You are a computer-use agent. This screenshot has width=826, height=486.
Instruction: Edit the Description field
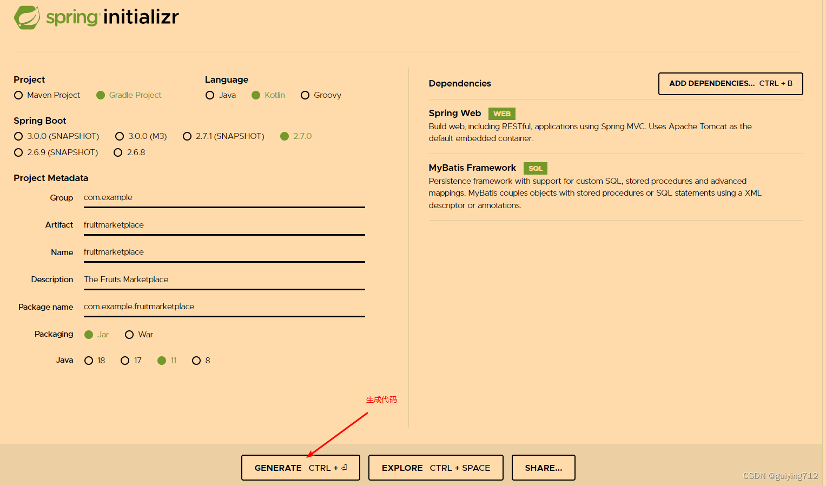[x=224, y=280]
